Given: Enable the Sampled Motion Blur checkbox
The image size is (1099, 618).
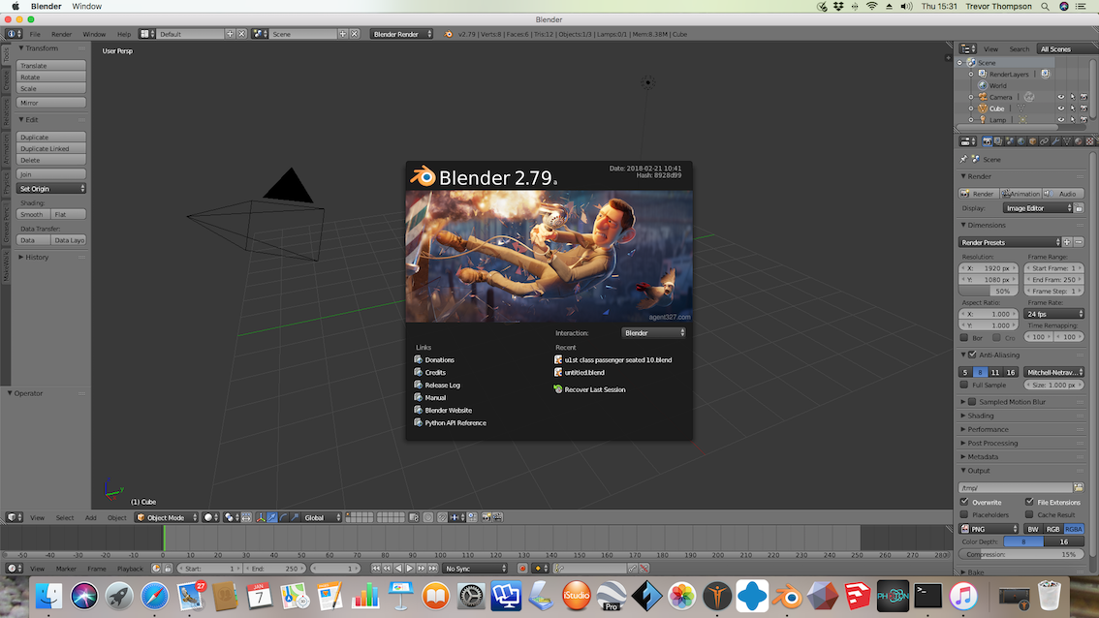Looking at the screenshot, I should coord(973,401).
